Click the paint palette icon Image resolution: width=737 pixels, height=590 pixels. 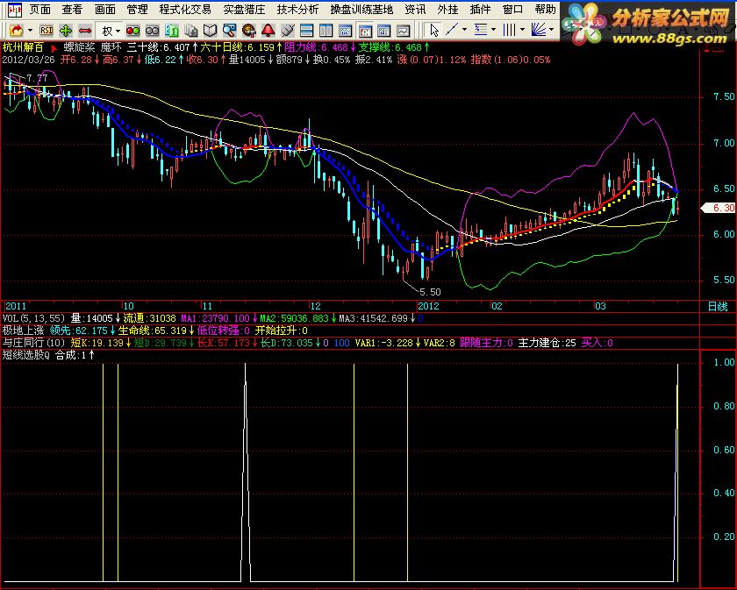[248, 31]
